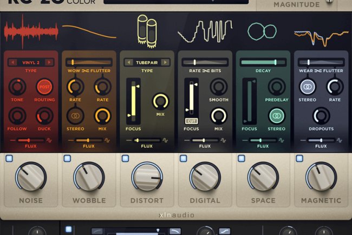352x235 pixels.
Task: Toggle the Stereo button in Wobble module
Action: point(75,116)
